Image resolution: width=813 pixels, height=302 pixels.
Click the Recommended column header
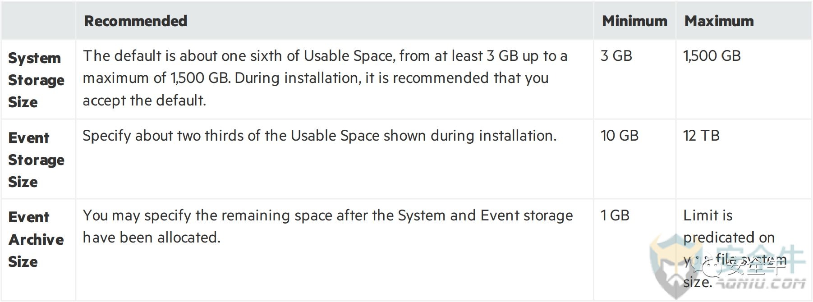pyautogui.click(x=136, y=21)
